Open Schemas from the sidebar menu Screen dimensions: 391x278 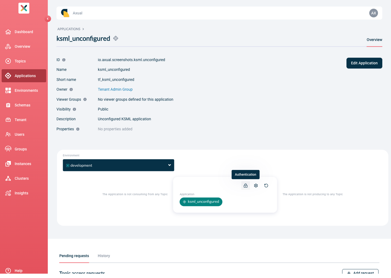point(24,105)
